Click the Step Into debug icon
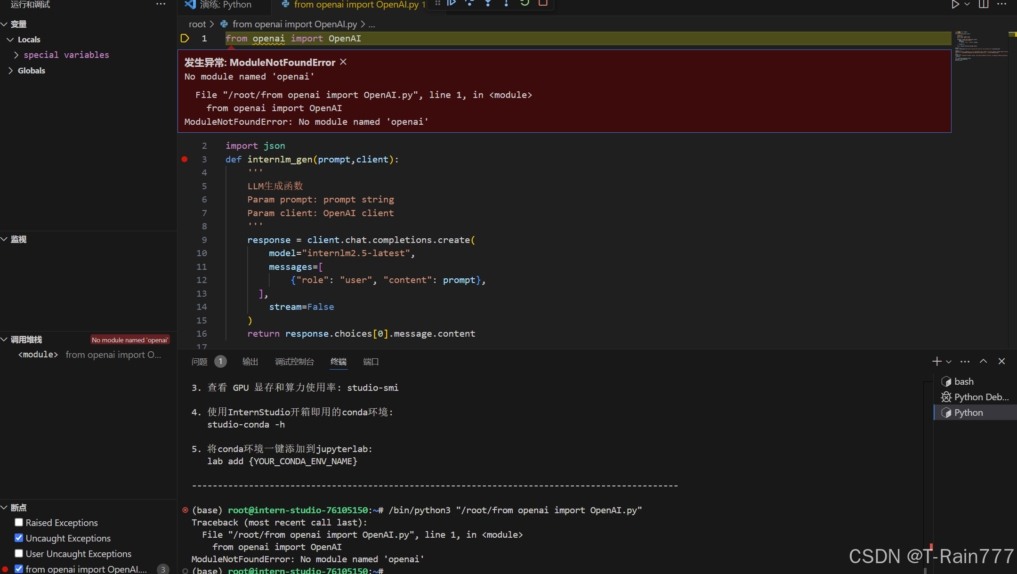Viewport: 1017px width, 574px height. point(488,4)
